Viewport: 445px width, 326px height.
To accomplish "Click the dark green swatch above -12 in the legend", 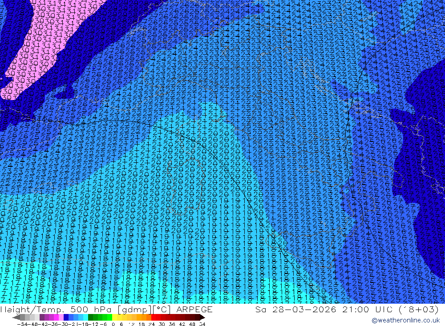I will (x=90, y=318).
